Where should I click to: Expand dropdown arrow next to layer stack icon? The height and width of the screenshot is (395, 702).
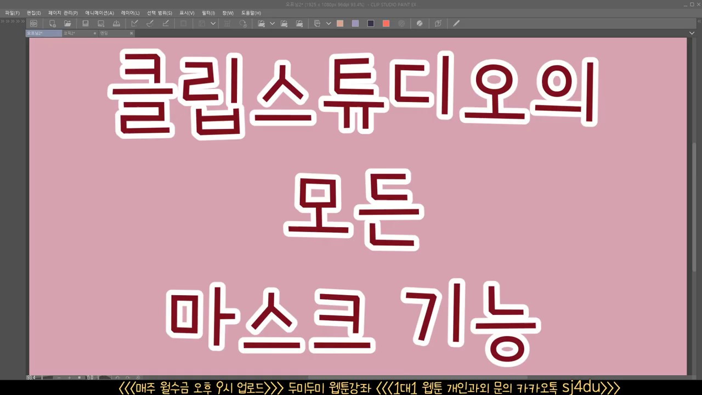point(329,24)
